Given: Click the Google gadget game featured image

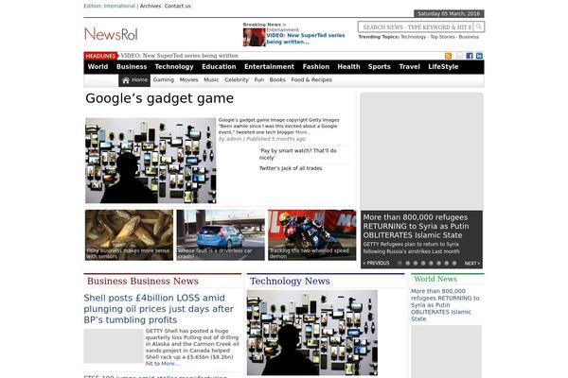Looking at the screenshot, I should coord(151,161).
